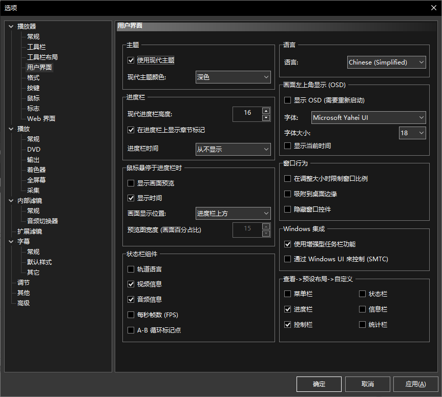The width and height of the screenshot is (442, 397).
Task: Uncheck 控制栏 layout checkbox
Action: click(287, 325)
